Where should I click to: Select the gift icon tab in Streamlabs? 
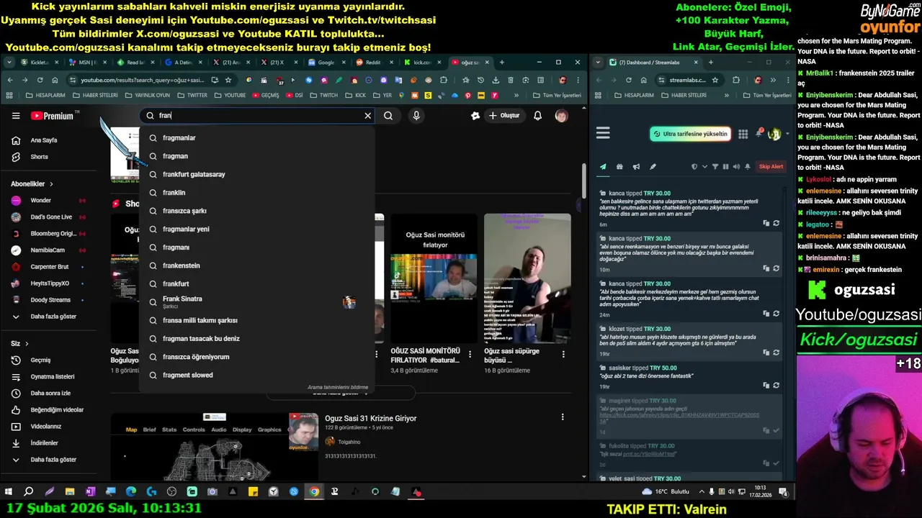619,167
